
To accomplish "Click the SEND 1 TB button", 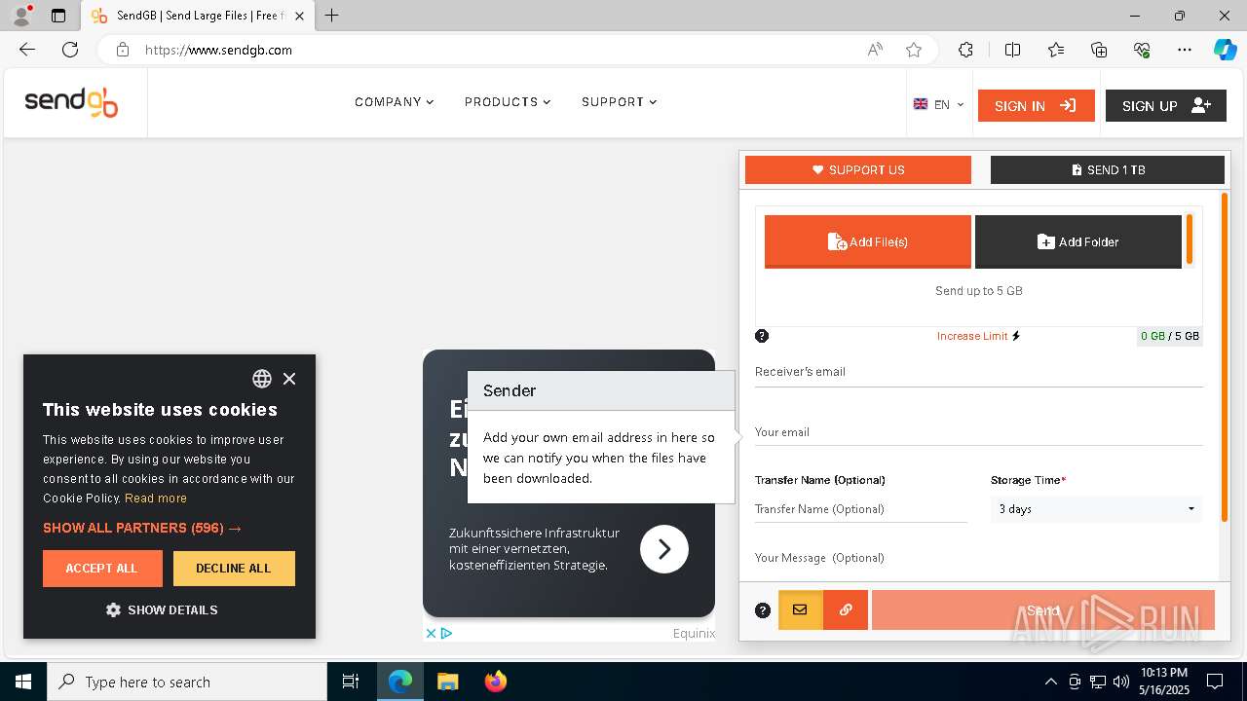I will click(1108, 169).
